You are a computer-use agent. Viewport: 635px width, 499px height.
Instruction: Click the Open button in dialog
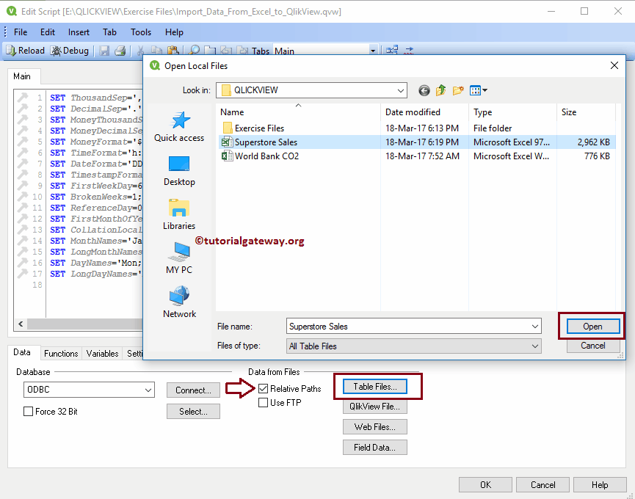[592, 327]
